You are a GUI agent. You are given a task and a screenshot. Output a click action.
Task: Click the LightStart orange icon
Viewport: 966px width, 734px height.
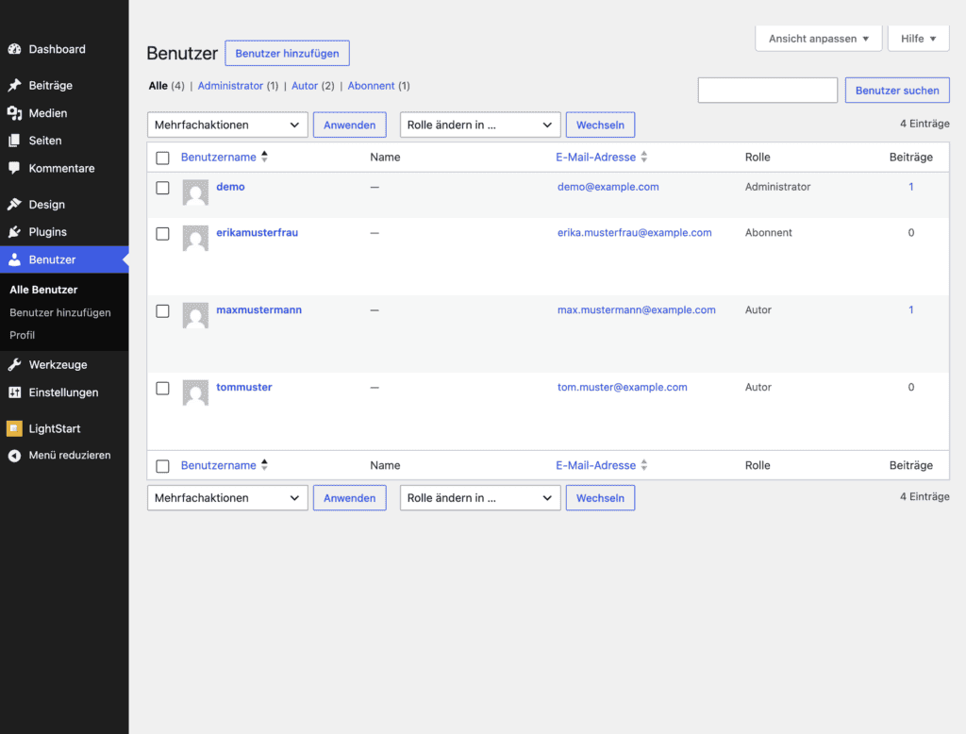tap(14, 428)
